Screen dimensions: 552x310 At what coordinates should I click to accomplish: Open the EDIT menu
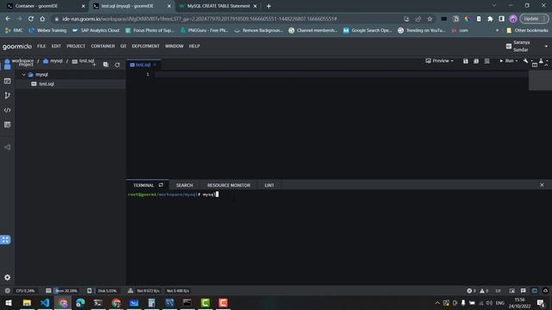[56, 46]
